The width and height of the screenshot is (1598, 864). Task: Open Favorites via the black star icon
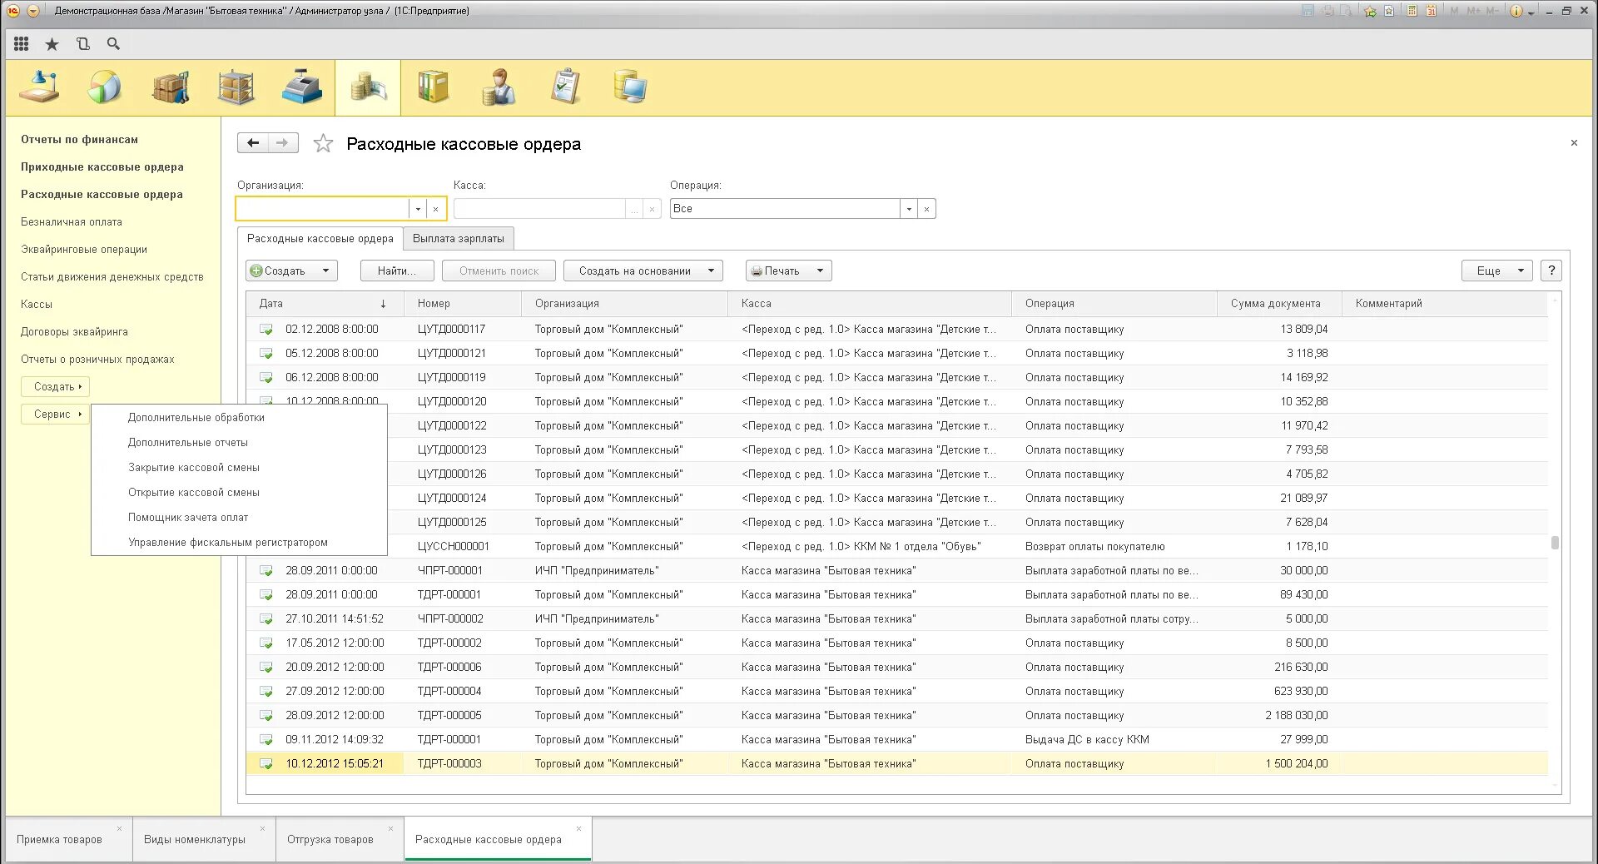pos(52,44)
